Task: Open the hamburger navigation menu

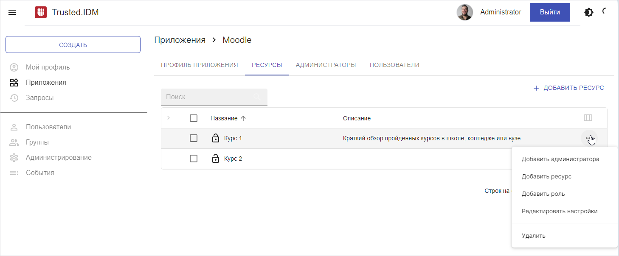Action: pos(12,12)
